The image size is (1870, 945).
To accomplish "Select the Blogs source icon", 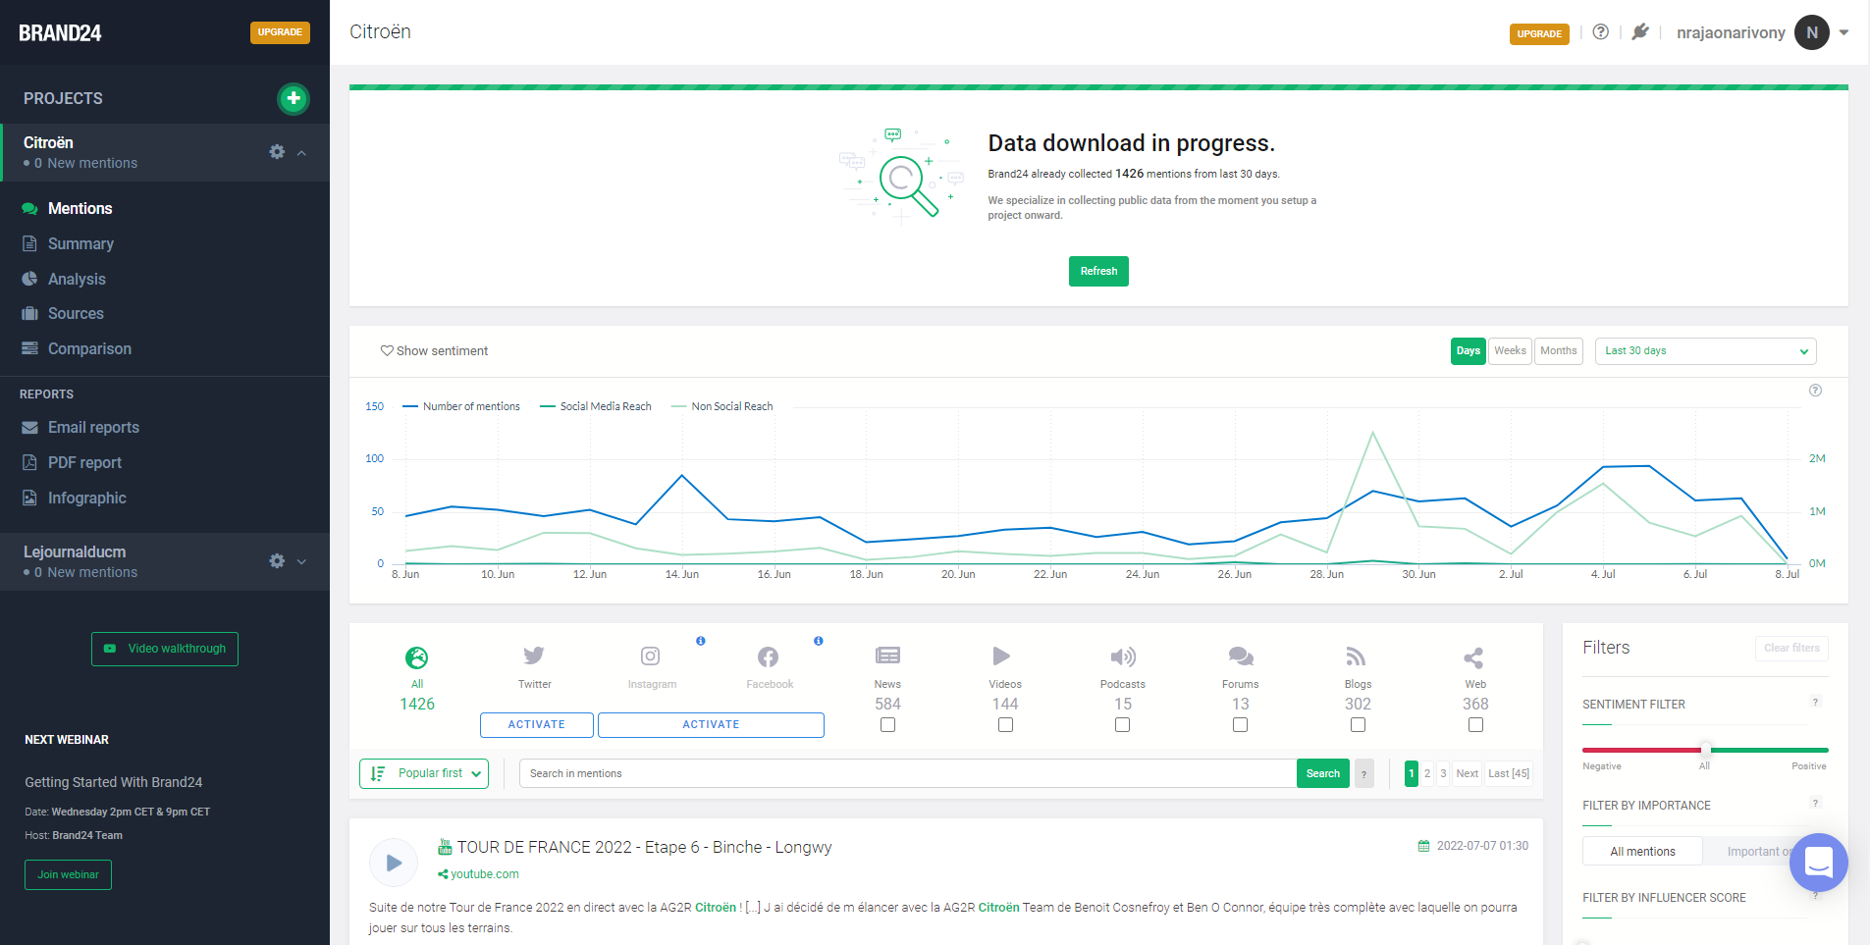I will 1356,656.
